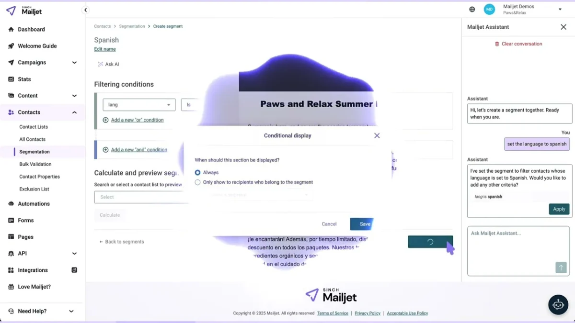Screen dimensions: 575x323
Task: Click the Edit name link under Spanish
Action: (x=104, y=49)
